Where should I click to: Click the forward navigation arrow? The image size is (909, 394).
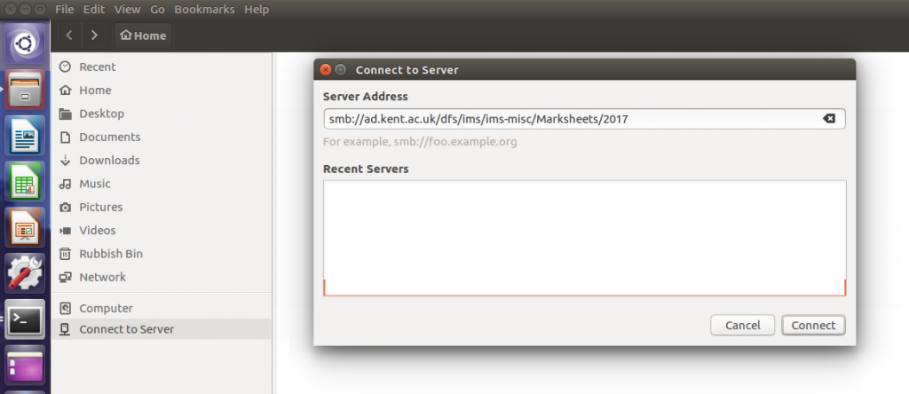point(95,35)
